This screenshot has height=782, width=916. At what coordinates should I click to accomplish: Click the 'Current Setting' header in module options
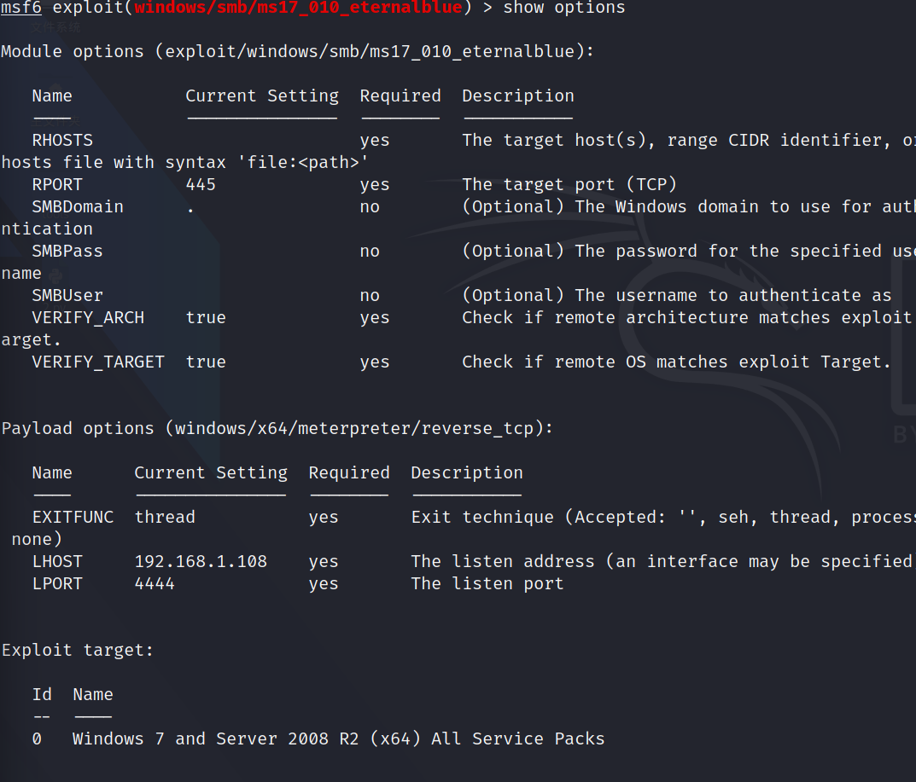point(262,96)
